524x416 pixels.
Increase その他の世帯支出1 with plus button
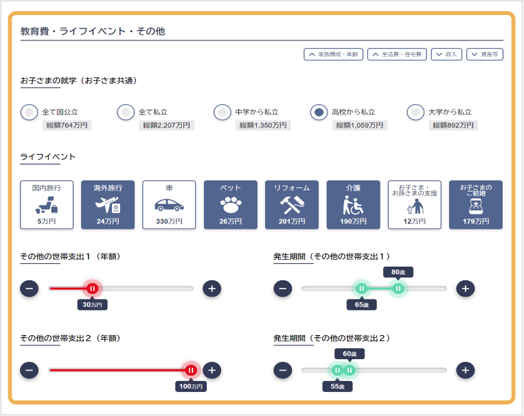(212, 289)
